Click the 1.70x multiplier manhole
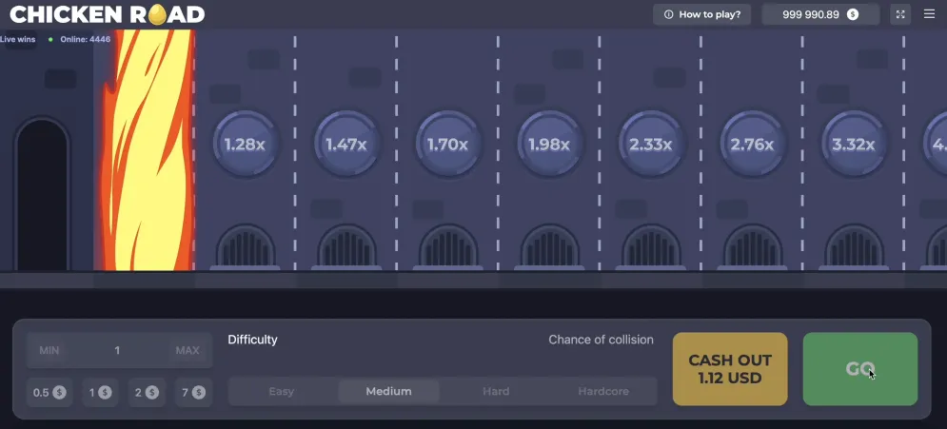Screen dimensions: 947x429 (447, 145)
